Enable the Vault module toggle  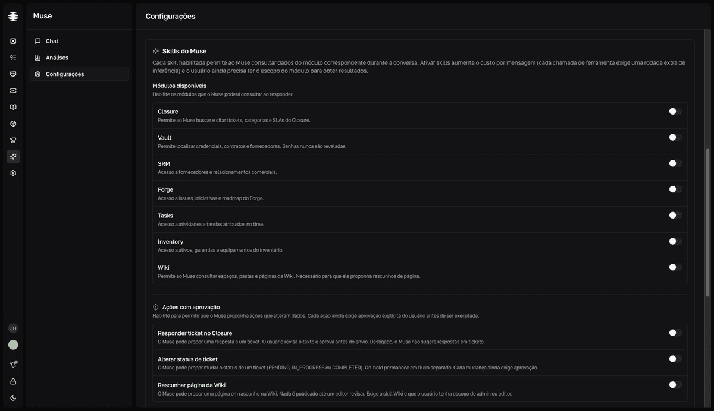click(x=675, y=137)
